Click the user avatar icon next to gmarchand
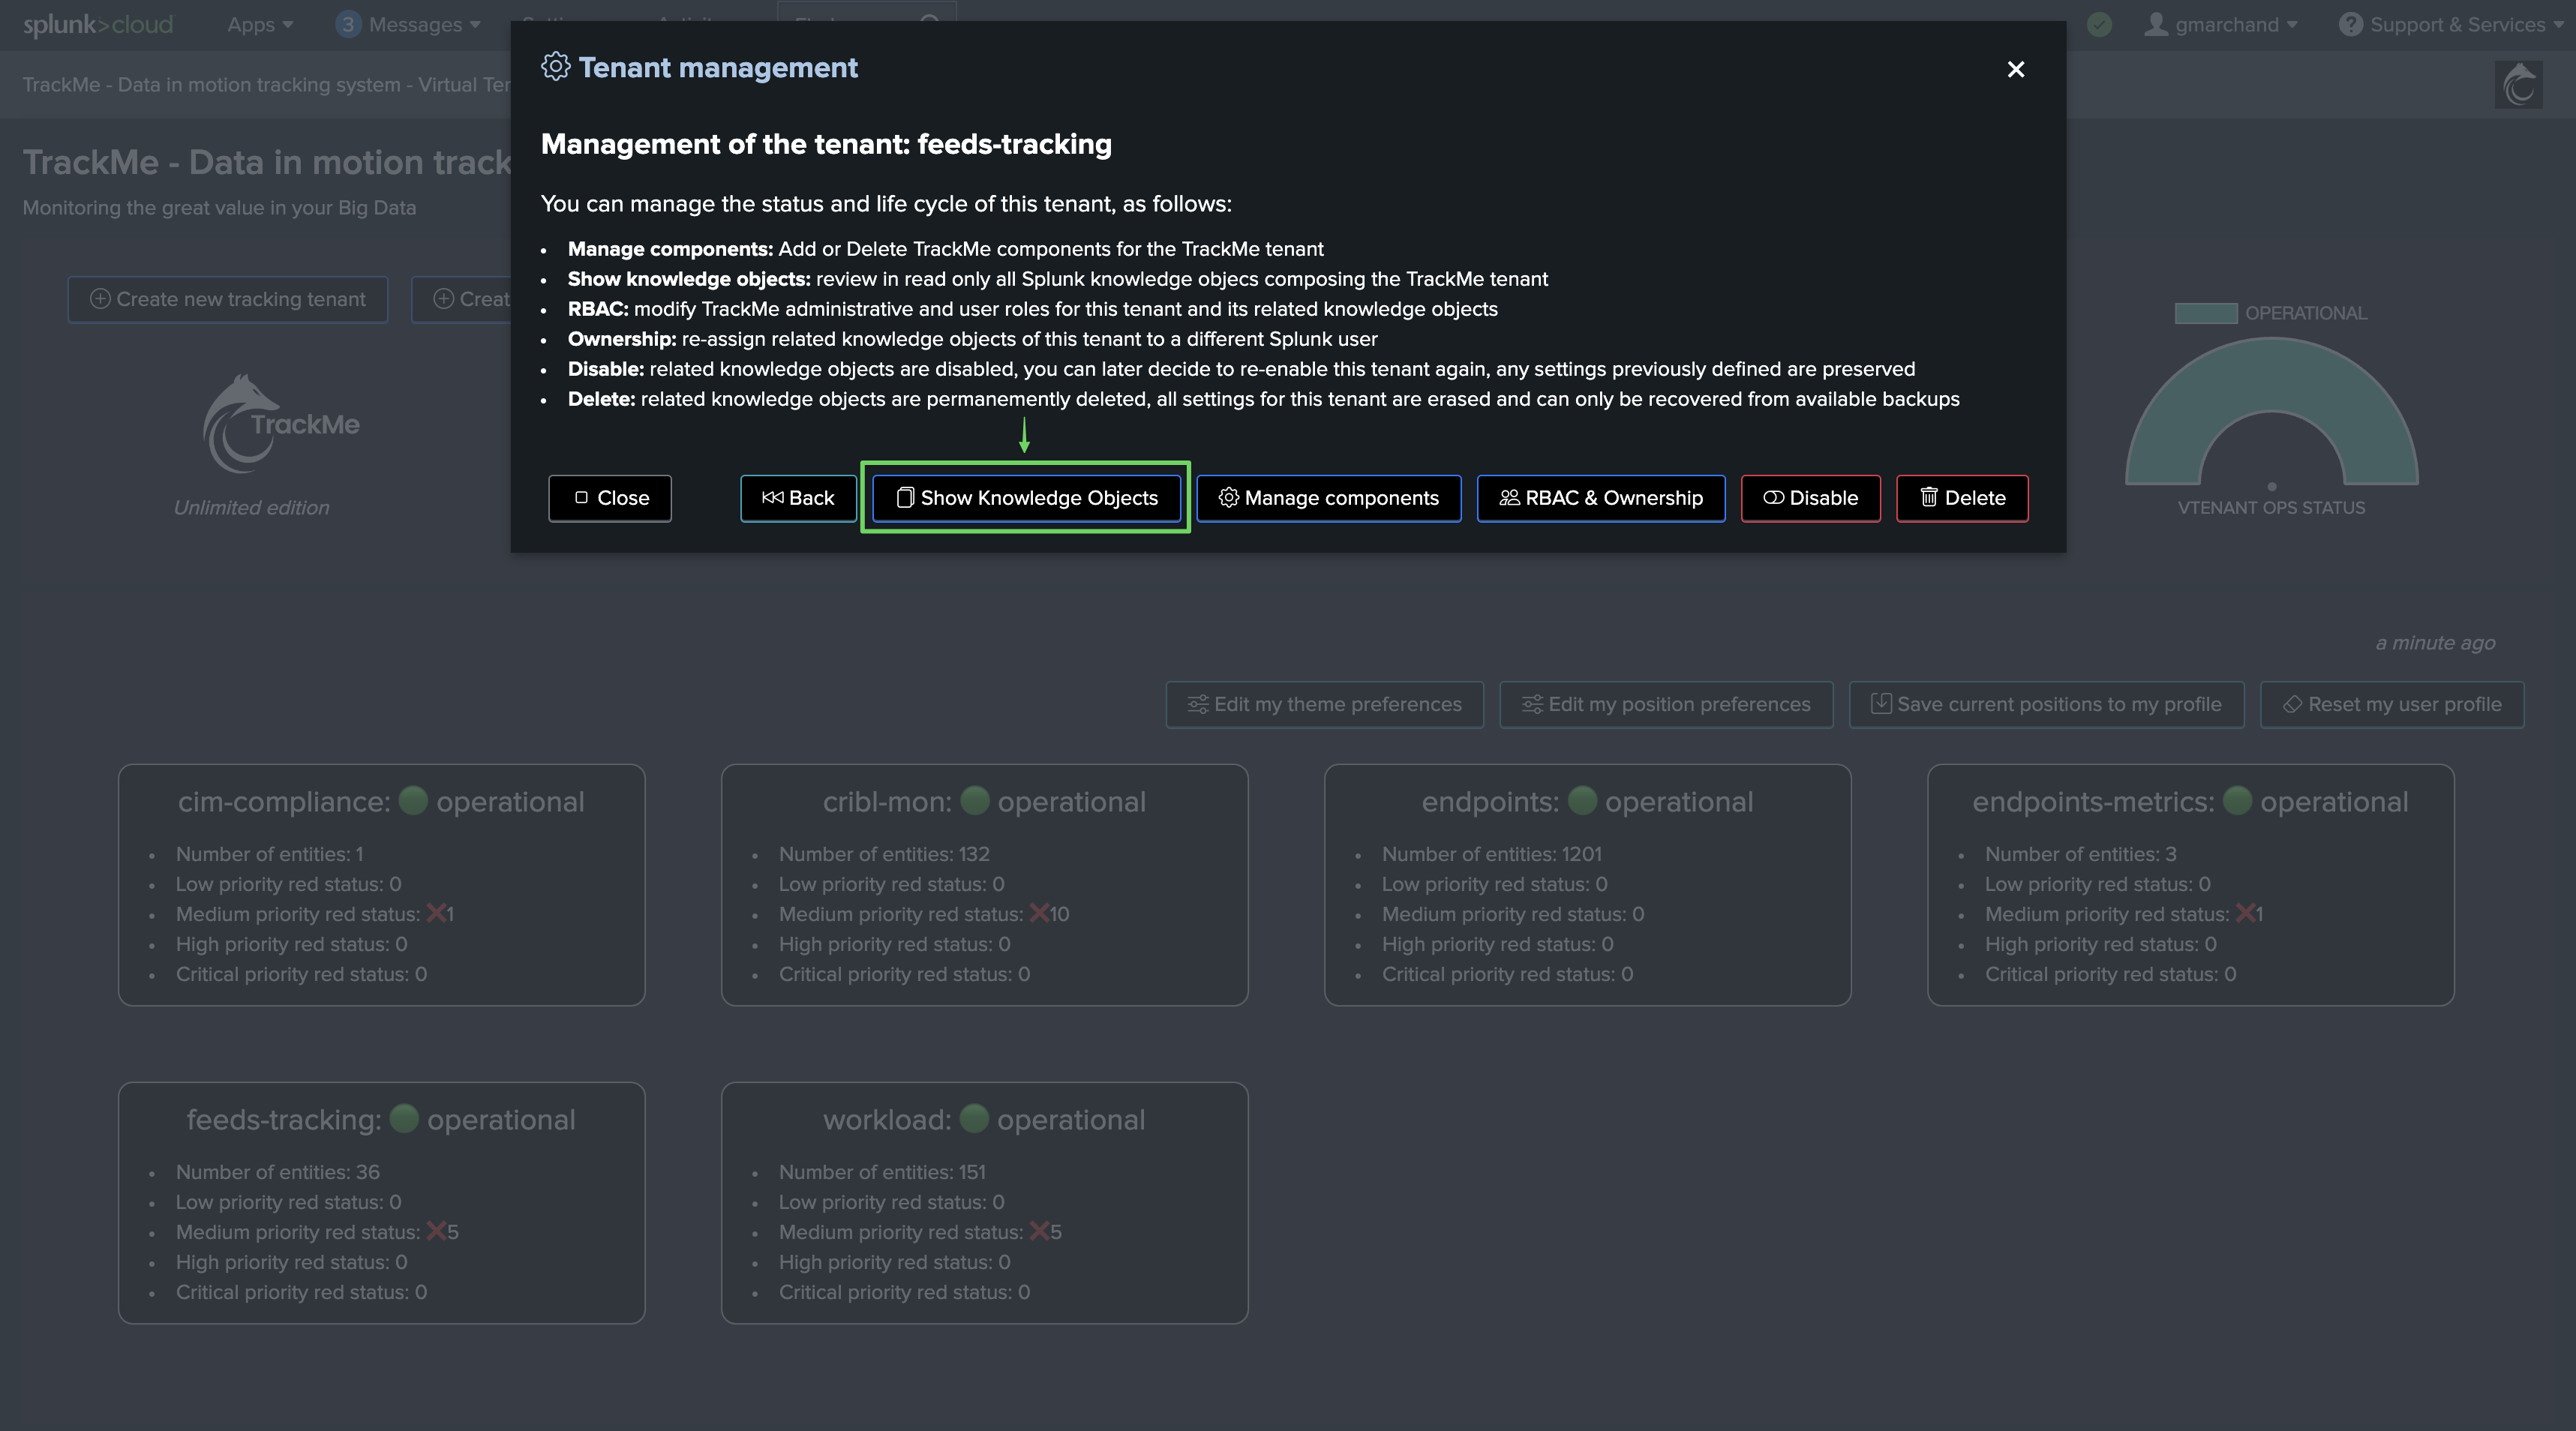Viewport: 2576px width, 1431px height. tap(2156, 25)
